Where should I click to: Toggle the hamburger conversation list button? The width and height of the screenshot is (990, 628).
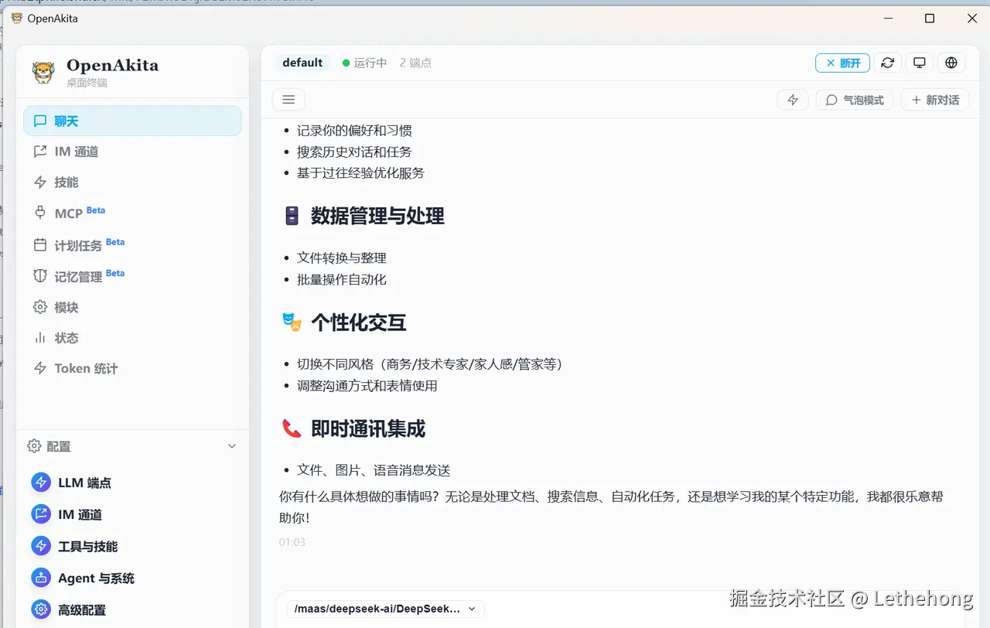pos(288,100)
